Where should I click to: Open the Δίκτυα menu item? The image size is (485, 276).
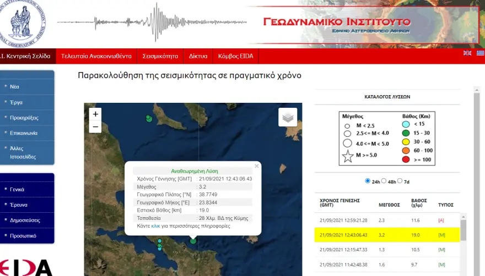point(198,56)
